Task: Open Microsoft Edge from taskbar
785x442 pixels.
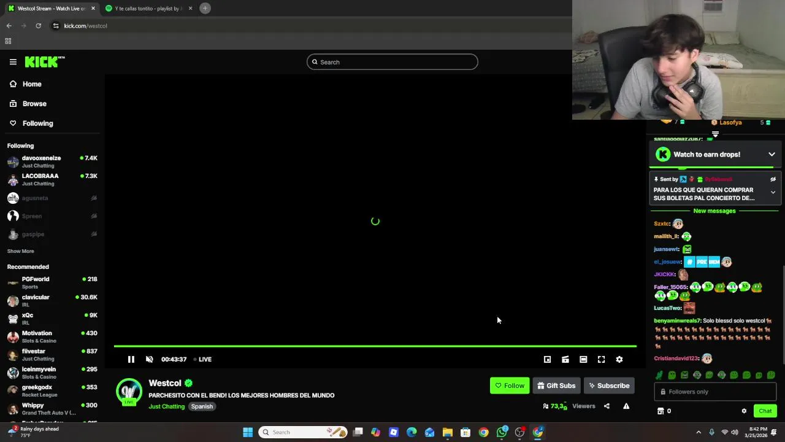Action: pos(412,432)
